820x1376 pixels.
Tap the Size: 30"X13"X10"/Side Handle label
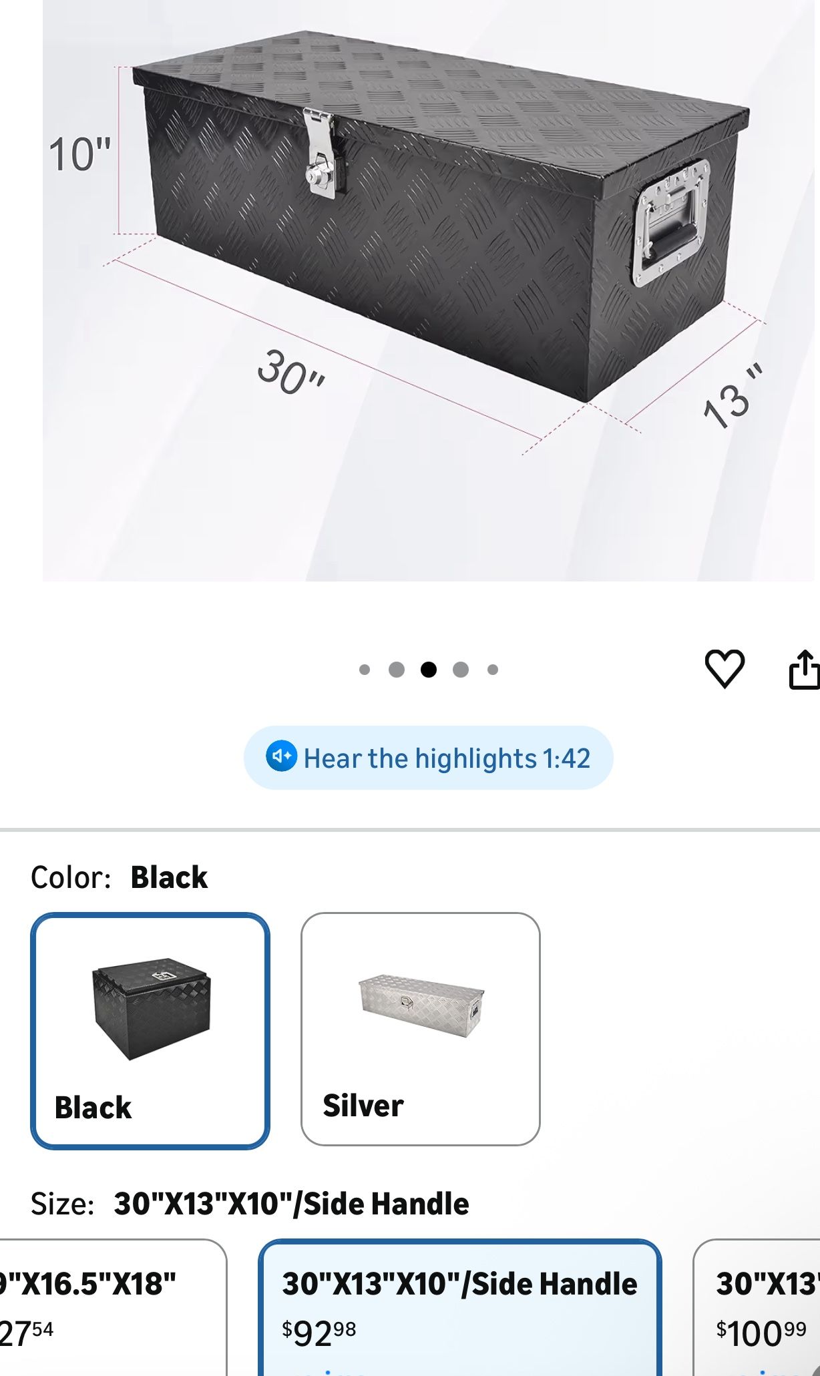click(250, 1203)
